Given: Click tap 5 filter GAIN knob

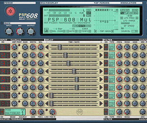Looking at the screenshot, I should [135, 79].
